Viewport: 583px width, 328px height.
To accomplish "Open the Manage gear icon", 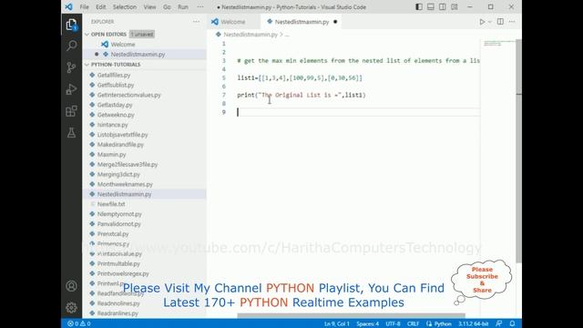I will coord(71,308).
